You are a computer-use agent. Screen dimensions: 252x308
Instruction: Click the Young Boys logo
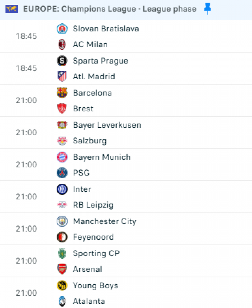pyautogui.click(x=62, y=286)
